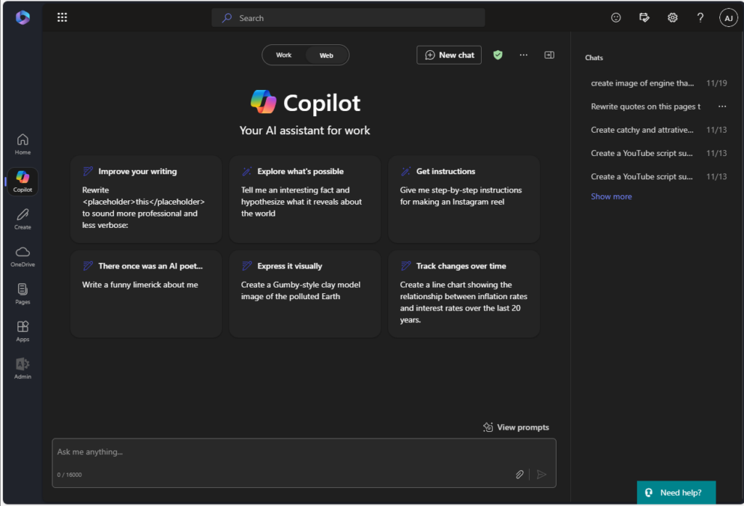
Task: Open the AJ account profile avatar
Action: [728, 18]
